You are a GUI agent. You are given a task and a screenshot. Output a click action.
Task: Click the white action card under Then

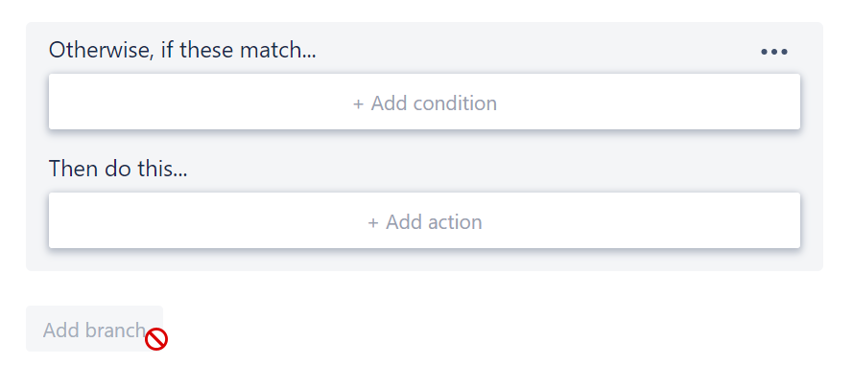point(424,220)
